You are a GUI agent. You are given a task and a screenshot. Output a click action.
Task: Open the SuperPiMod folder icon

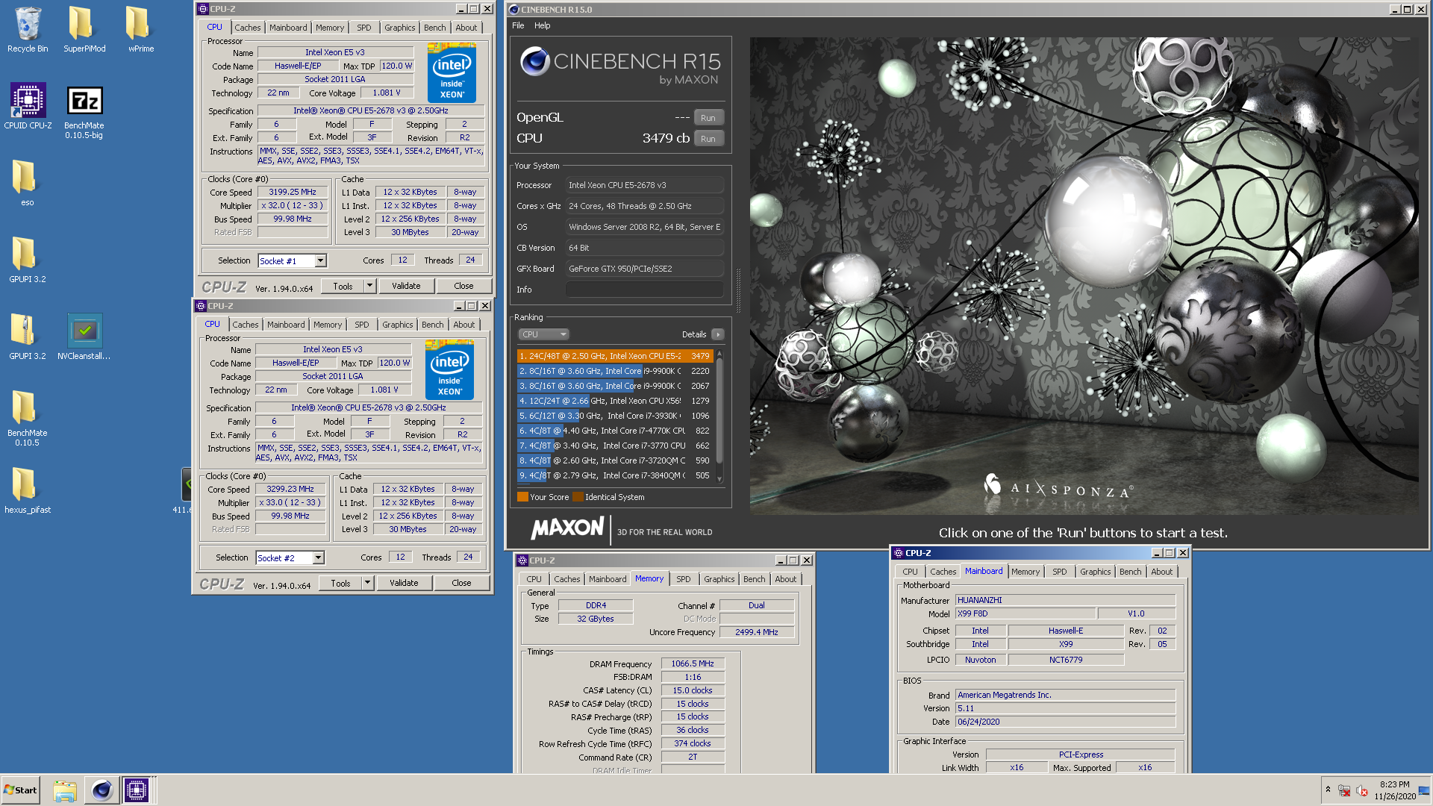click(x=84, y=30)
